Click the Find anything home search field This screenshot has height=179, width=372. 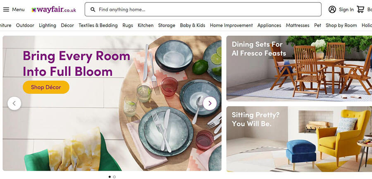203,9
